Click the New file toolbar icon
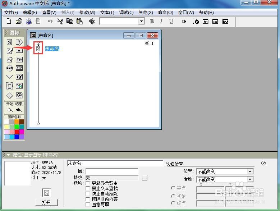 coord(9,22)
